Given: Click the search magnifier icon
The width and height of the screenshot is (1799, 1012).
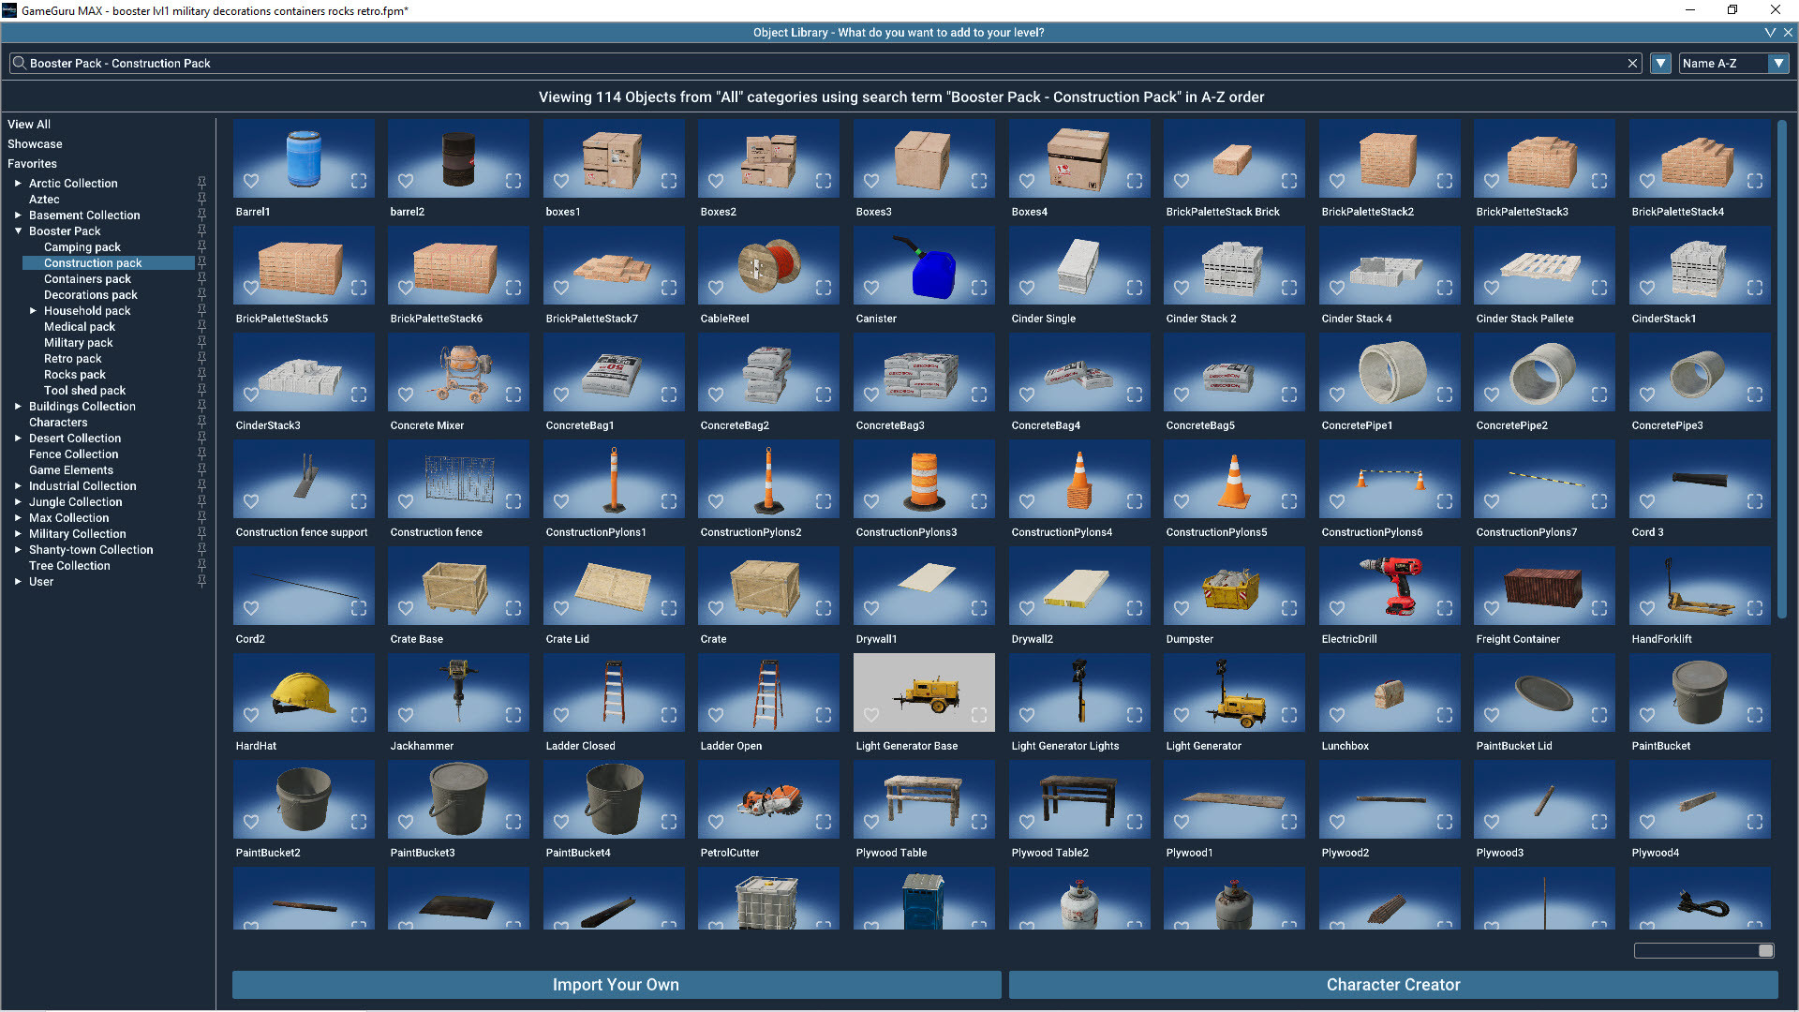Looking at the screenshot, I should tap(19, 63).
